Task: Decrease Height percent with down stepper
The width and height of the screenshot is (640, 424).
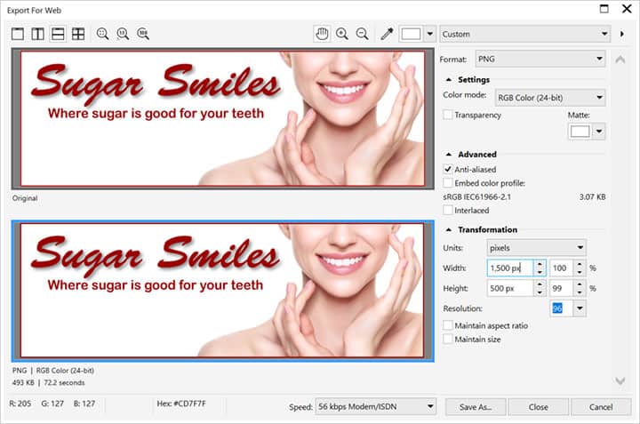Action: coord(580,292)
